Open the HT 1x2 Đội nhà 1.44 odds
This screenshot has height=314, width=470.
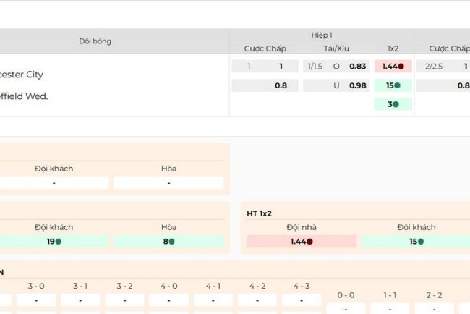[x=302, y=242]
